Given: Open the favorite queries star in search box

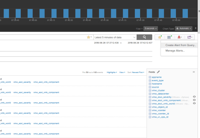Looking at the screenshot, I should [89, 37].
